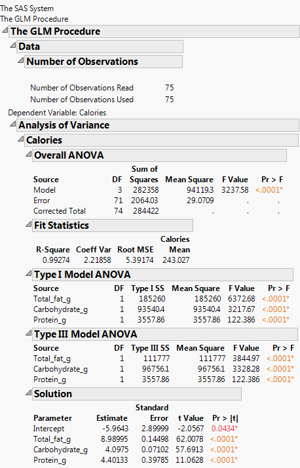Click Error row label in Overall ANOVA
Image resolution: width=300 pixels, height=468 pixels.
(x=42, y=201)
